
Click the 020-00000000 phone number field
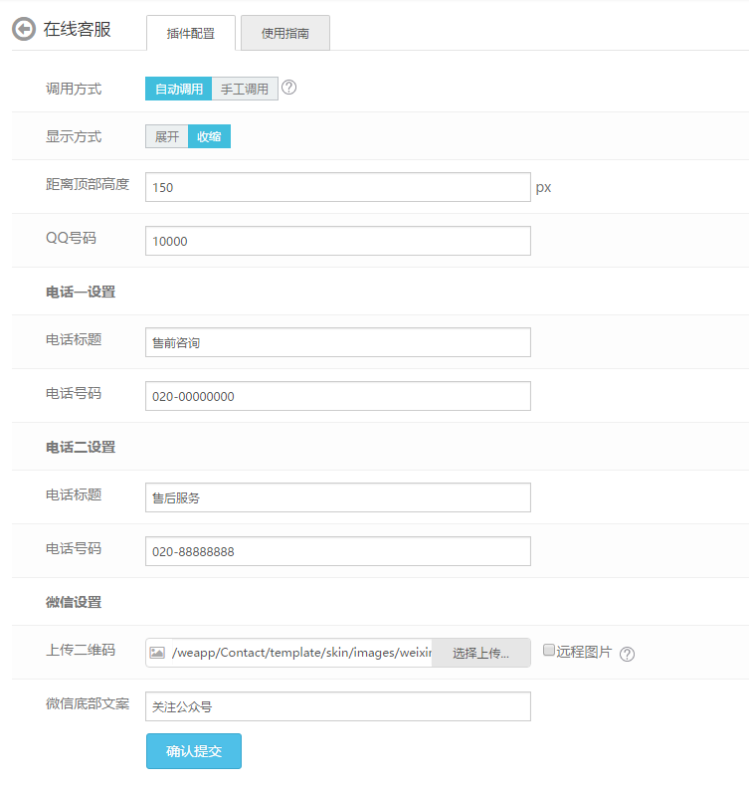pyautogui.click(x=337, y=396)
